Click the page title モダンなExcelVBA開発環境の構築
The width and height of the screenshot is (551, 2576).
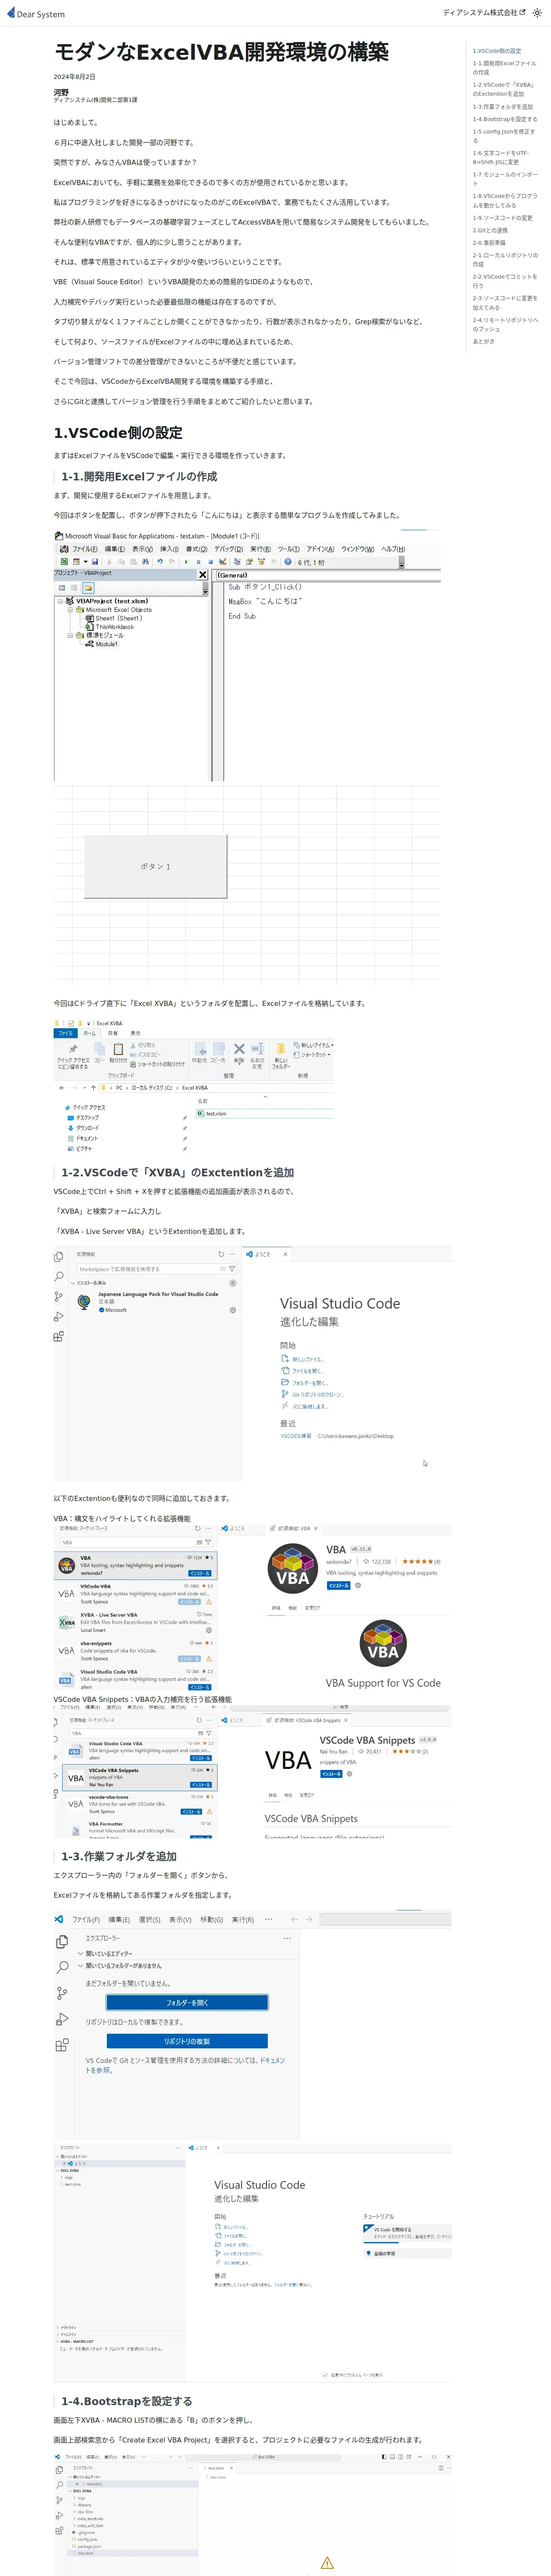point(221,52)
